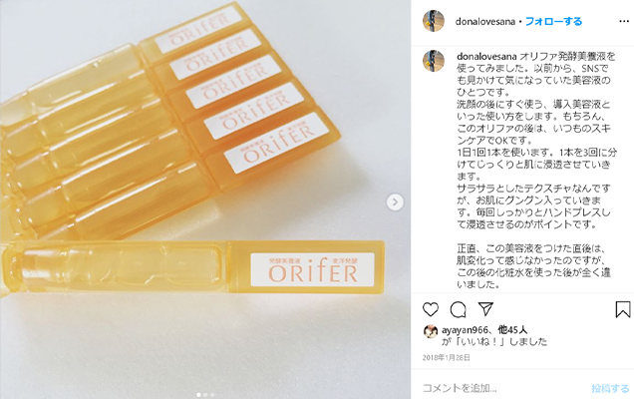Select third carousel dot indicator
The width and height of the screenshot is (634, 399).
tap(212, 395)
